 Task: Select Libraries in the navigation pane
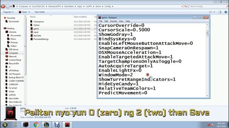[x=13, y=32]
